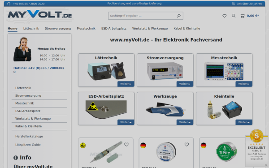Focus the search field 'Suchbegriff eingeben'
Image resolution: width=269 pixels, height=168 pixels.
[x=145, y=16]
